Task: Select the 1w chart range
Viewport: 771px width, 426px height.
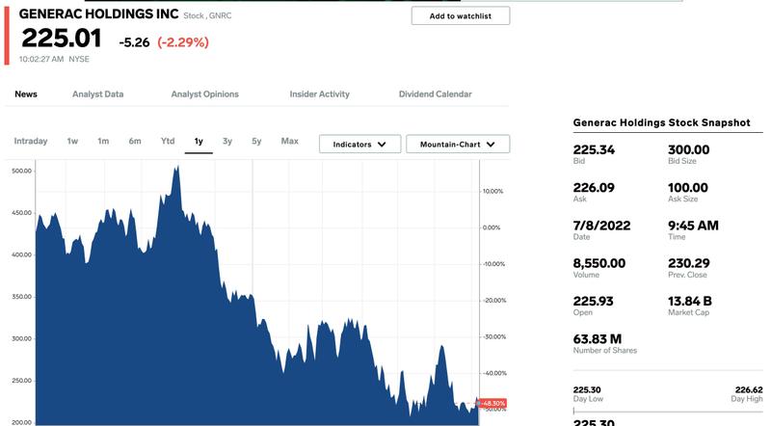Action: (72, 141)
